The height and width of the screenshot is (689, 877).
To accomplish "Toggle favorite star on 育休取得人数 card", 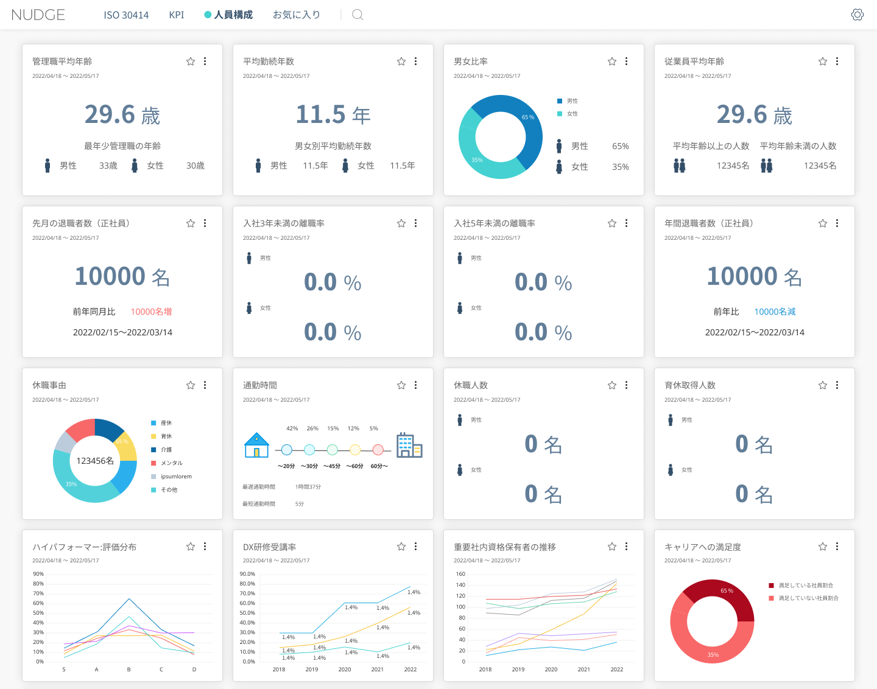I will 823,385.
